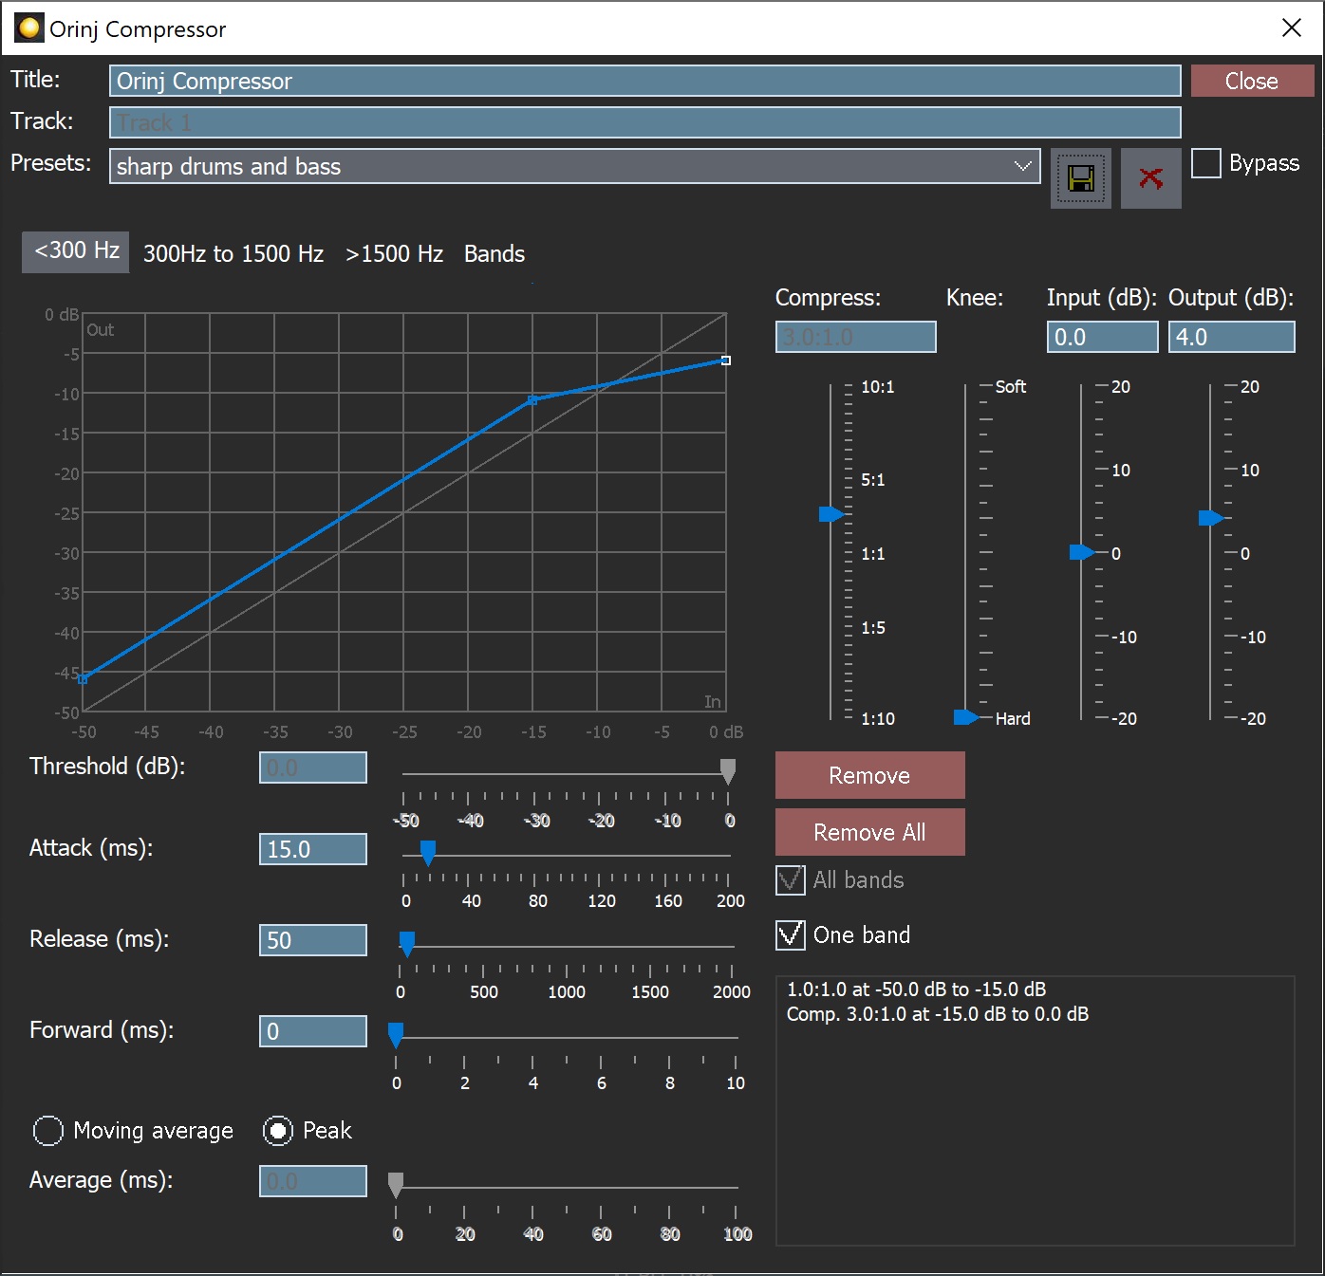
Task: Click the Remove button
Action: 869,775
